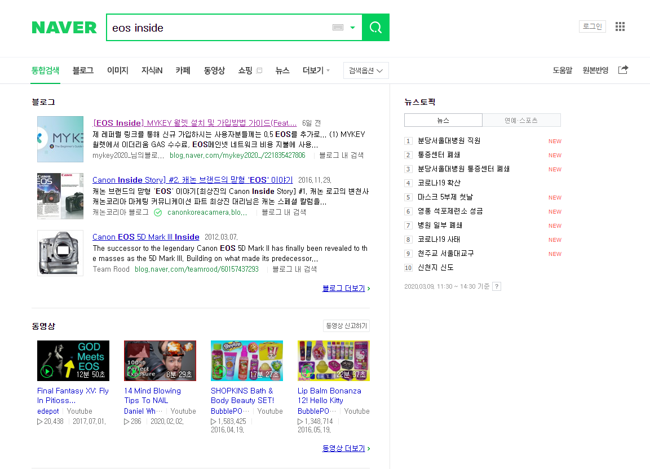Open SHOPKINS Bath & Body Beauty SET title
The image size is (650, 469).
[x=242, y=396]
